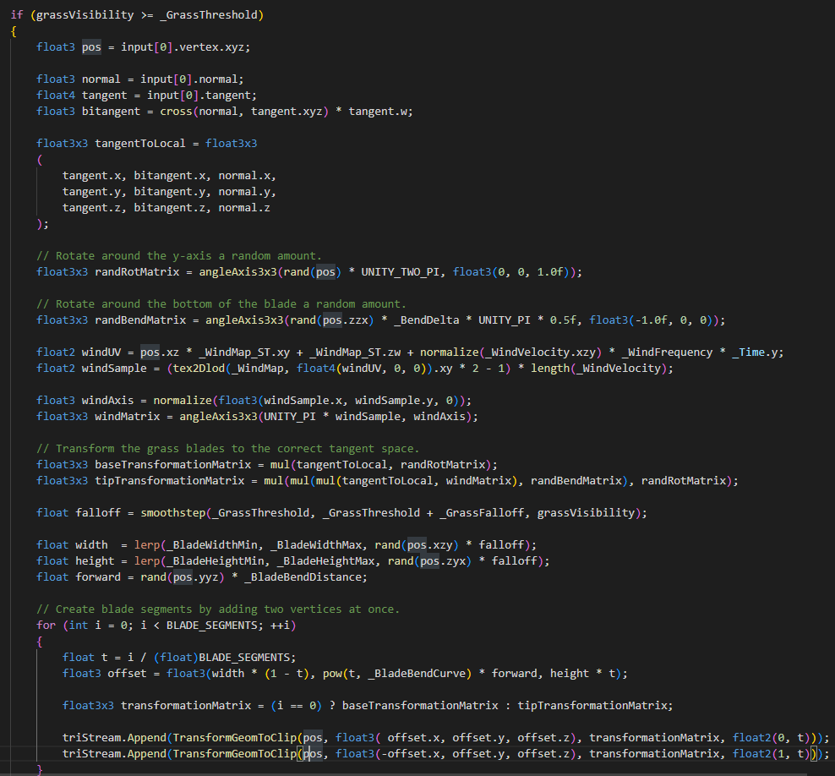Click the first triStream.Append call
The height and width of the screenshot is (776, 835).
click(114, 738)
